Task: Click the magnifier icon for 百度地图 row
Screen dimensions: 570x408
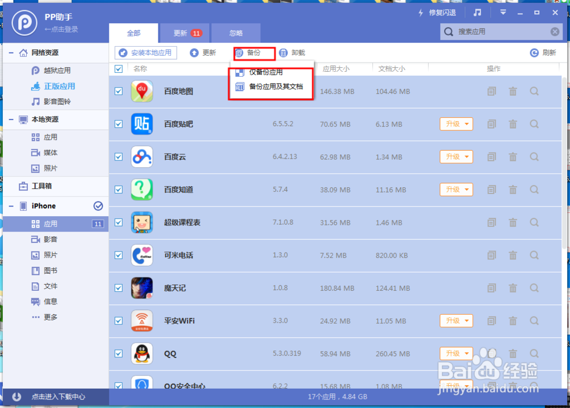Action: (x=534, y=91)
